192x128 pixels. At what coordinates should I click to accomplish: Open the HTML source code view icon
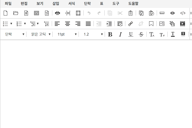pyautogui.click(x=183, y=13)
